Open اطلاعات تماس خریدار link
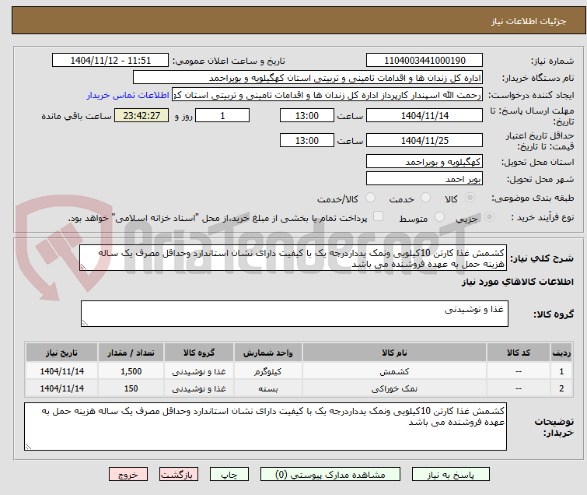Screen dimensions: 587x495 (x=128, y=95)
